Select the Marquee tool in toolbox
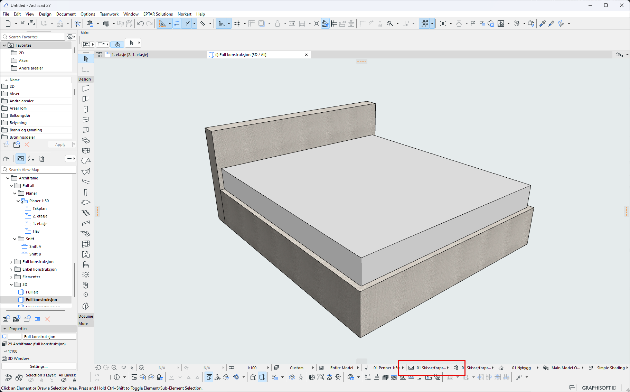Viewport: 630px width, 392px height. [86, 69]
